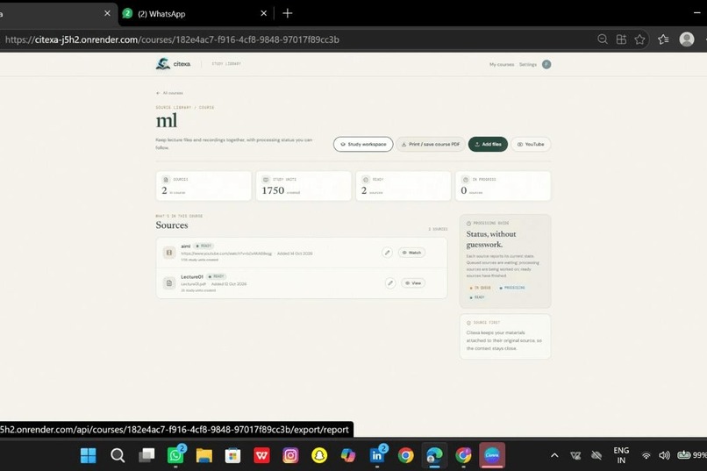Open the browser profile avatar
Image resolution: width=707 pixels, height=471 pixels.
coord(687,39)
